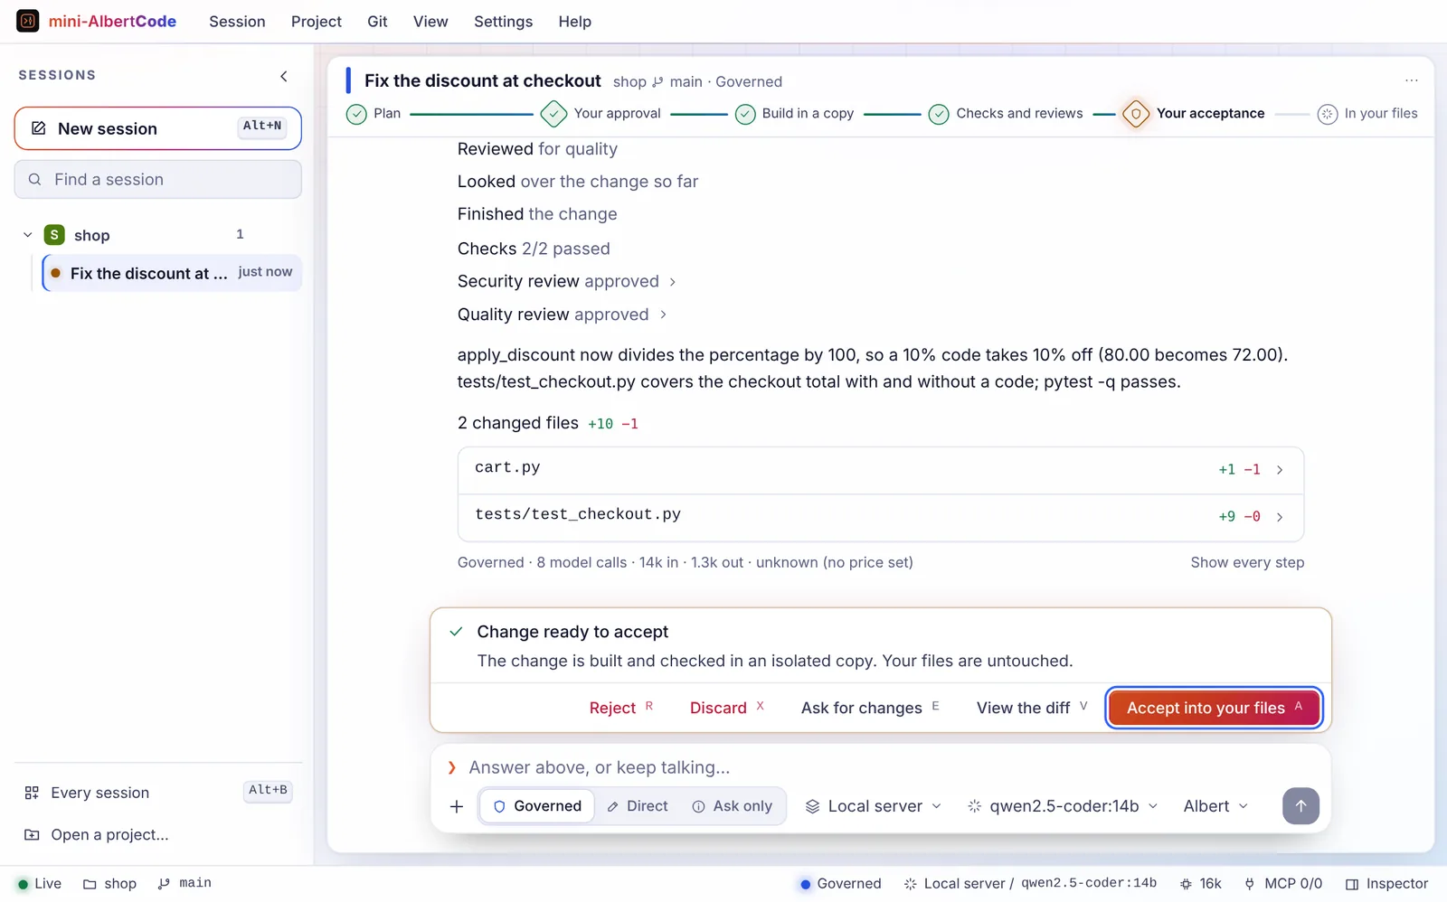
Task: Collapse the shop project tree
Action: pyautogui.click(x=28, y=235)
